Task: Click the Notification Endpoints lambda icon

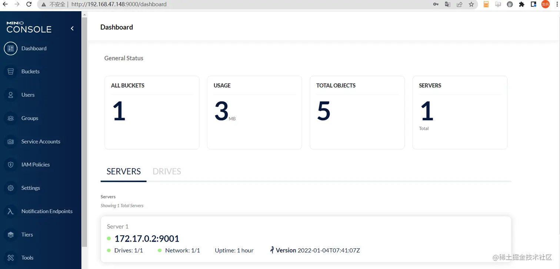Action: [11, 211]
